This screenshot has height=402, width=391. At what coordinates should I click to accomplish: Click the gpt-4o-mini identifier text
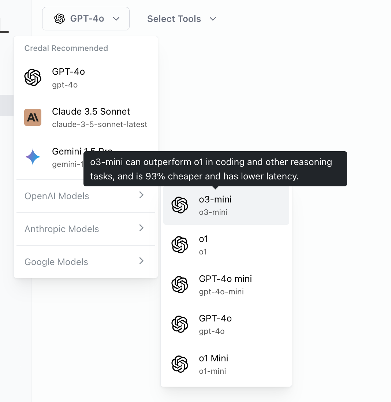(221, 292)
